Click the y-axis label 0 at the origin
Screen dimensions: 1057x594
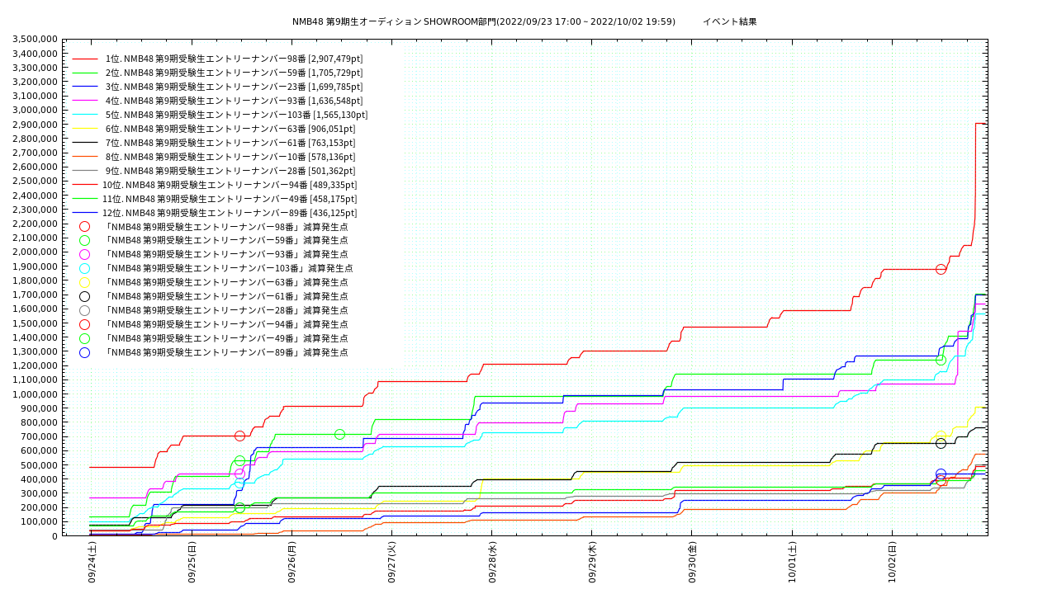click(x=55, y=536)
